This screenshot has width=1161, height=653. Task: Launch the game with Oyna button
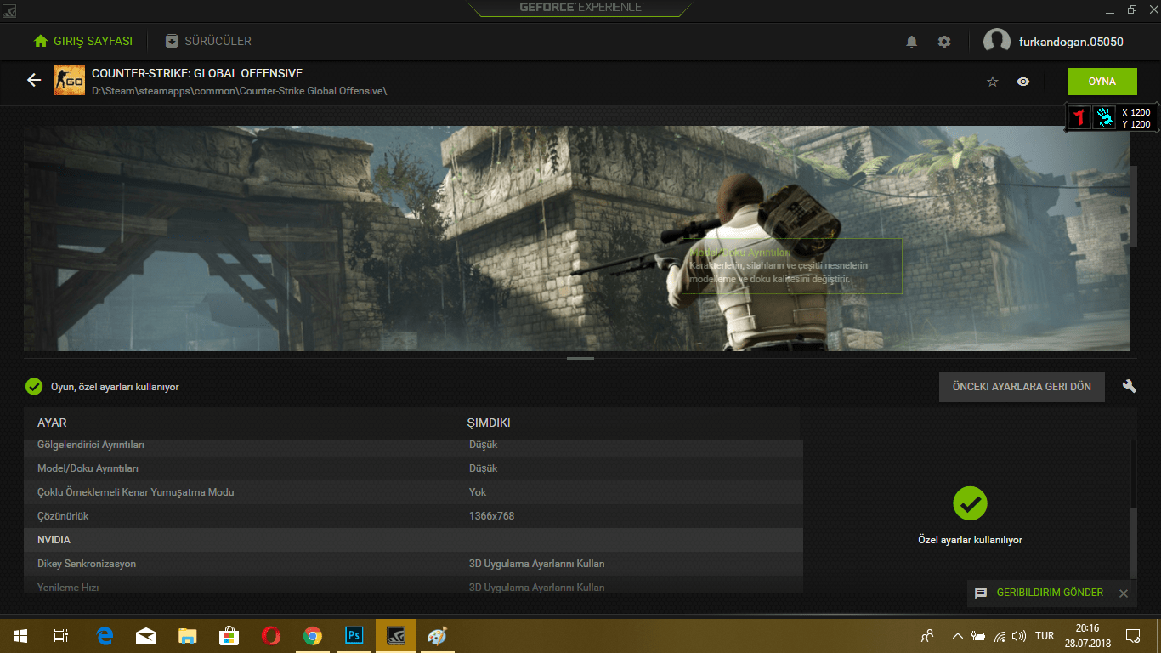pos(1102,82)
